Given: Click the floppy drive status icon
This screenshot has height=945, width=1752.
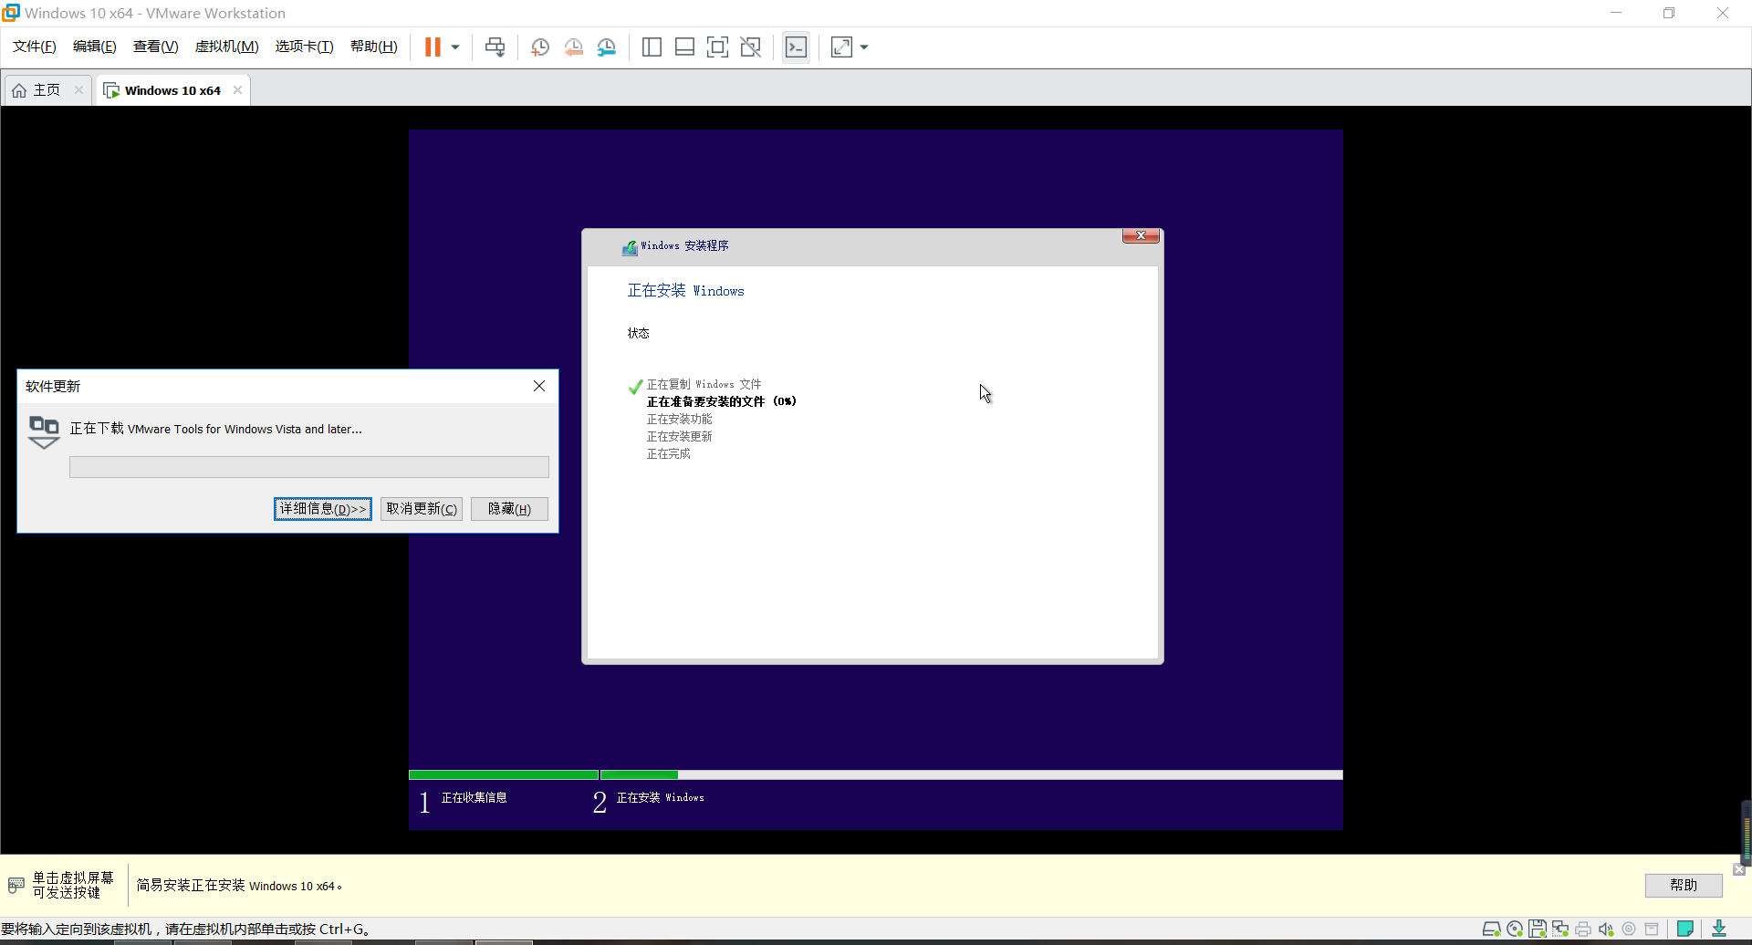Looking at the screenshot, I should click(1538, 929).
